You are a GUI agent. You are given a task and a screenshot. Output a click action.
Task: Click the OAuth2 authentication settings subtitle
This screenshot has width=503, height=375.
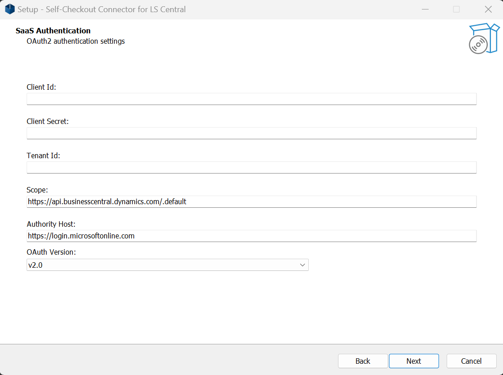point(75,41)
